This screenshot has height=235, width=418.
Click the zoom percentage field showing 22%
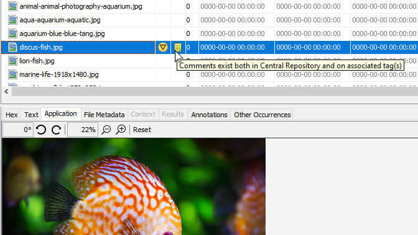pos(83,130)
